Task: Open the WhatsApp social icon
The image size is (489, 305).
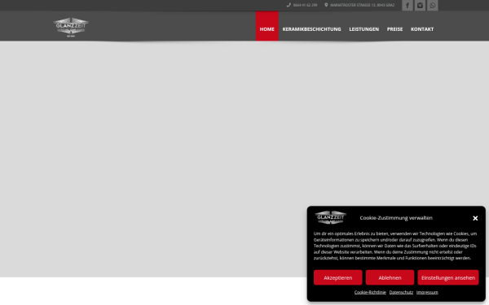Action: tap(432, 6)
